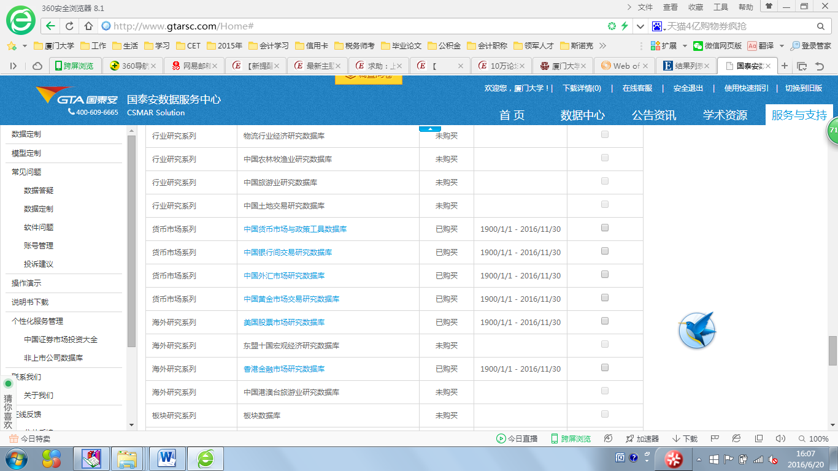Open 微信网页版 from the toolbar

717,46
